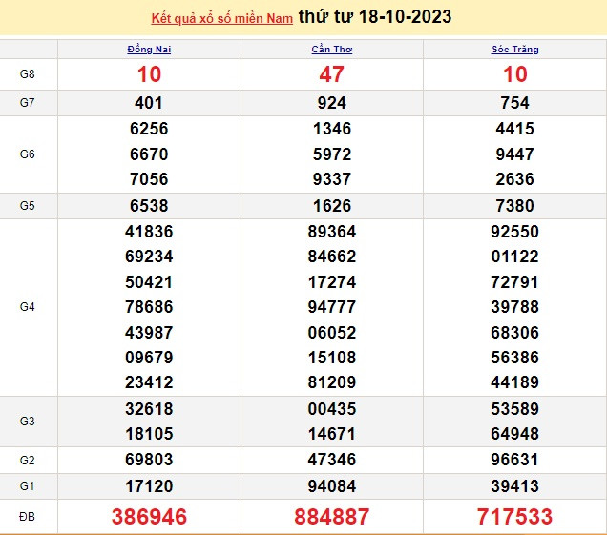Viewport: 607px width, 535px height.
Task: Click Cần Thơ G1 number 94084
Action: click(332, 486)
